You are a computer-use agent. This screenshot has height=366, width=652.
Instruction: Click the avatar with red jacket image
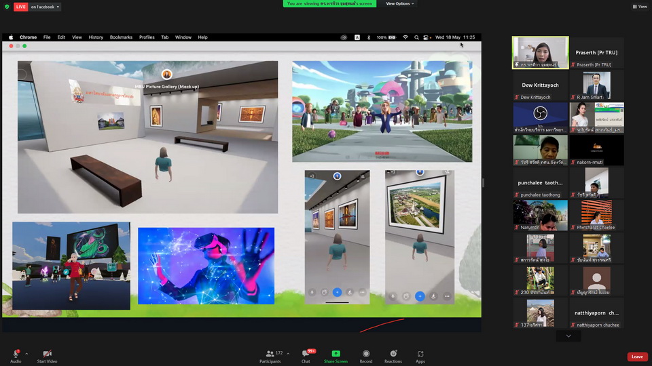(x=71, y=266)
